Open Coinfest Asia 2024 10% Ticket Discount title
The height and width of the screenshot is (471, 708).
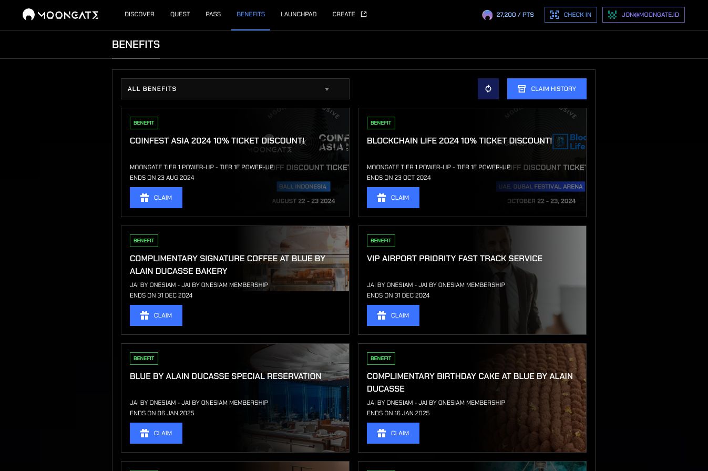coord(217,140)
